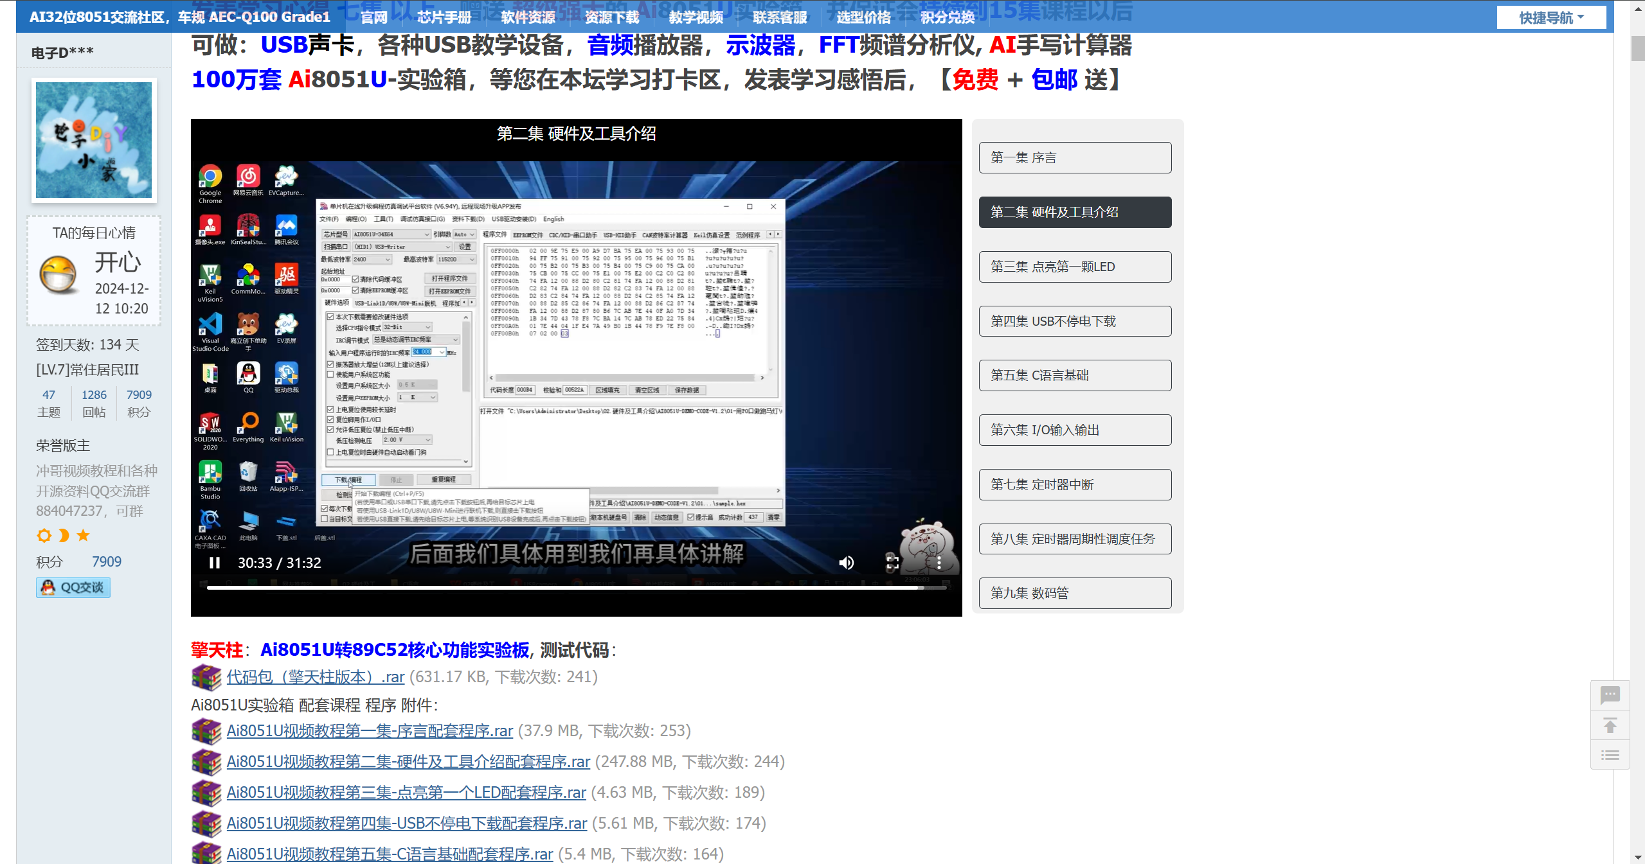
Task: Click rar icon beside 第二集-硬件及工具介绍配套程序
Action: (206, 762)
